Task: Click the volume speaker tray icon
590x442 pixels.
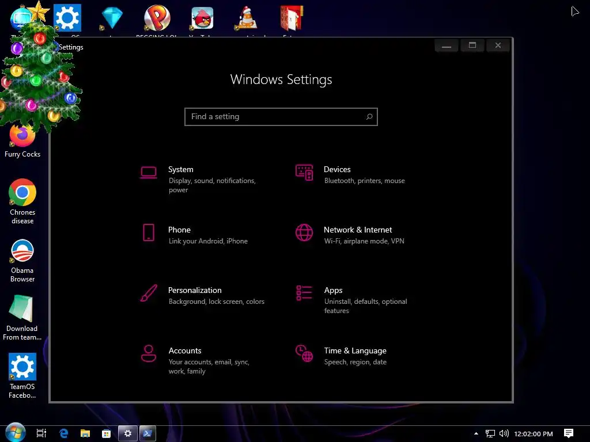Action: point(504,434)
